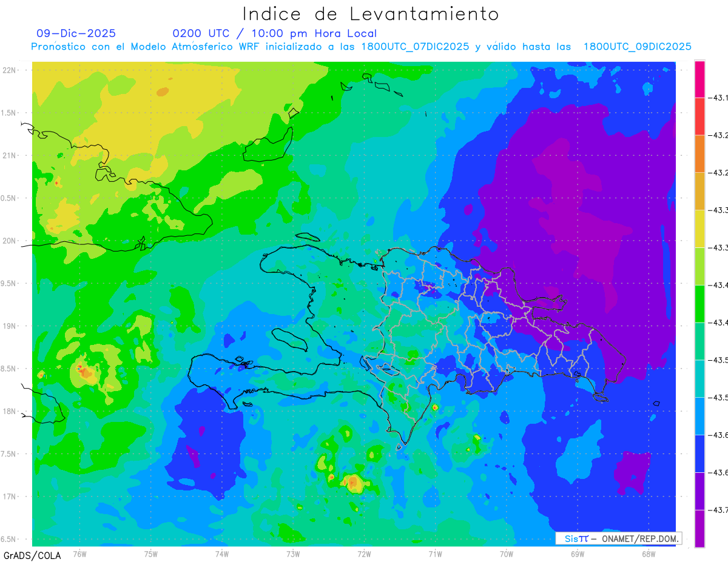The width and height of the screenshot is (728, 562).
Task: Click the '69W' longitude label
Action: 577,554
